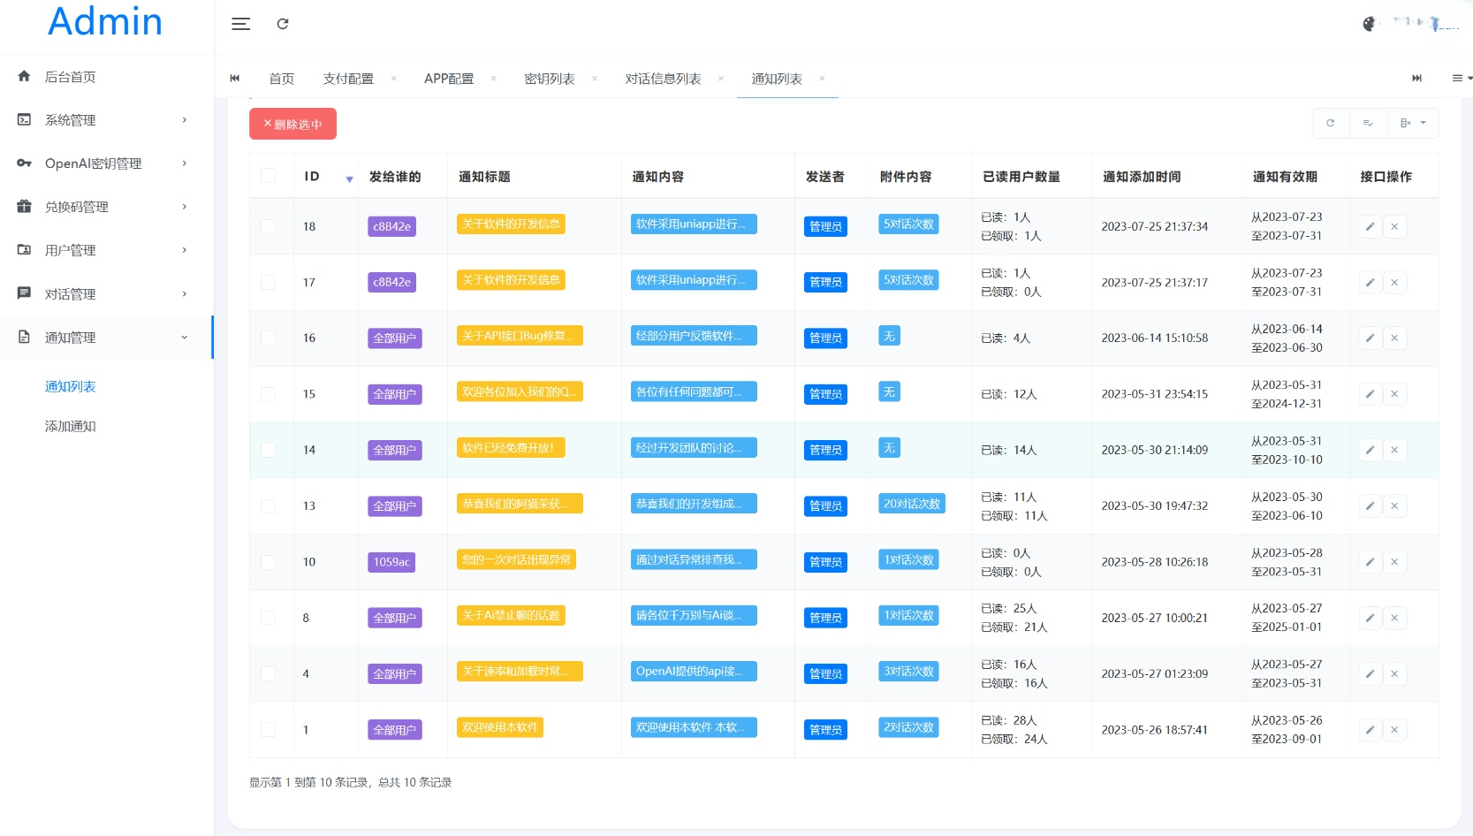Edit notification row 14 with pencil icon
This screenshot has height=836, width=1473.
(1370, 450)
